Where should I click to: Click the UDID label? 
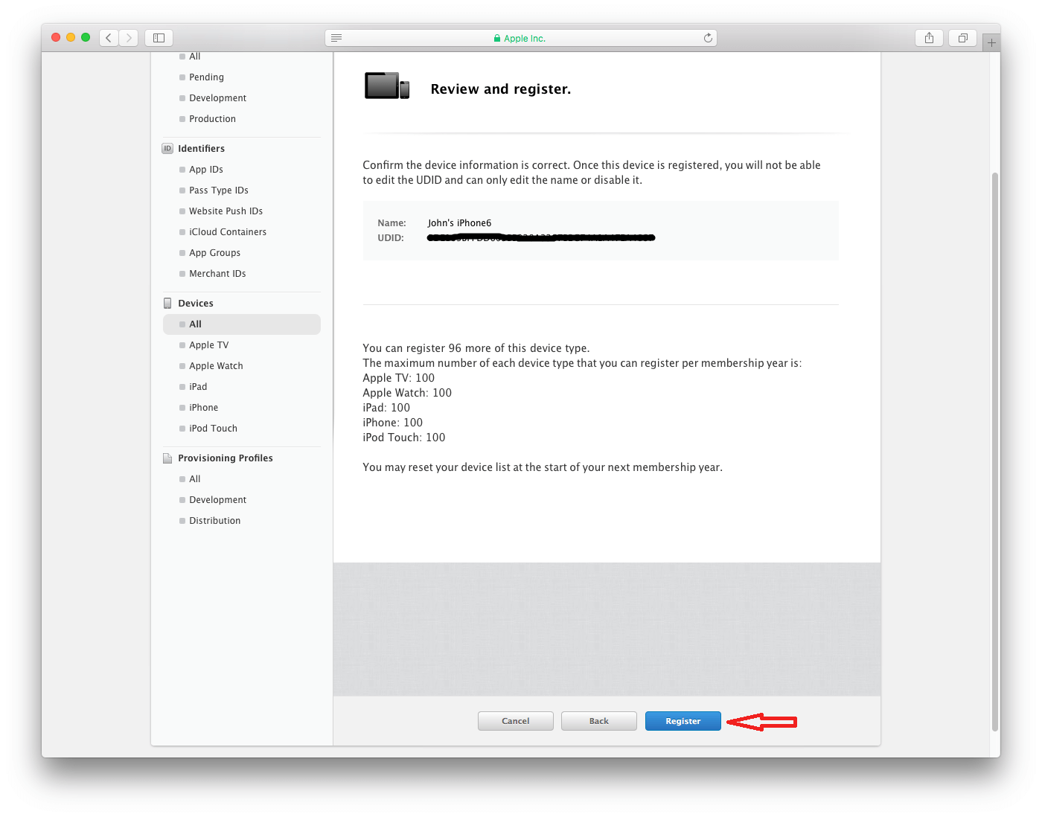point(391,238)
